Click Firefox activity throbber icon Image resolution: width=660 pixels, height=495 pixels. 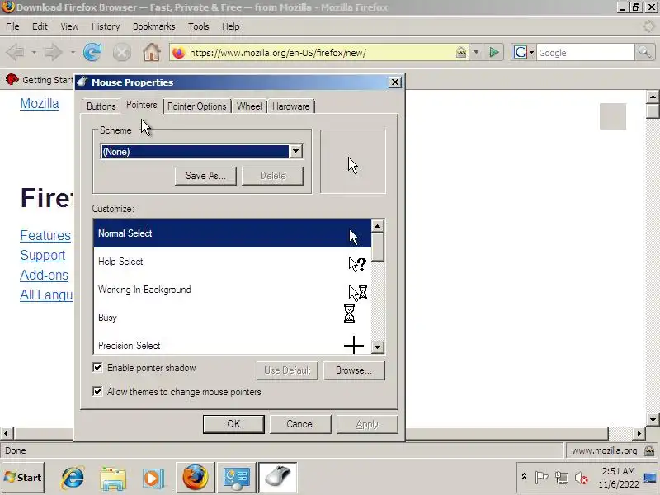[x=648, y=26]
